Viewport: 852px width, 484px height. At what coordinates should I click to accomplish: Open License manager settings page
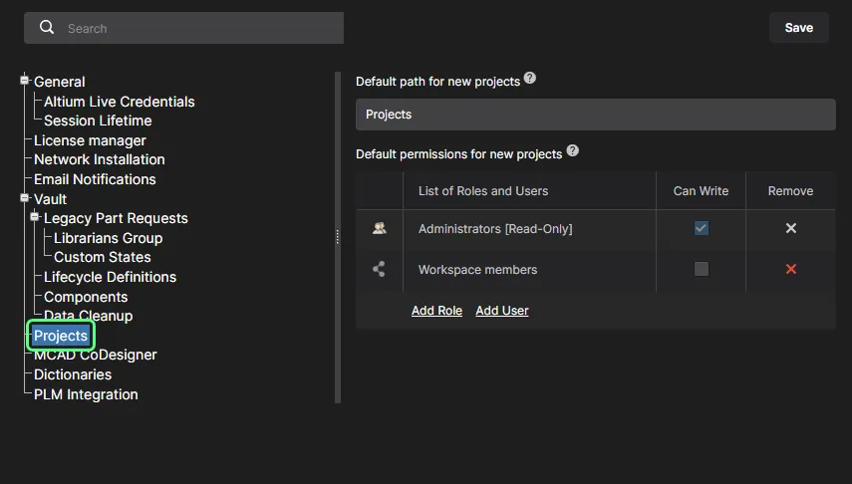coord(90,140)
